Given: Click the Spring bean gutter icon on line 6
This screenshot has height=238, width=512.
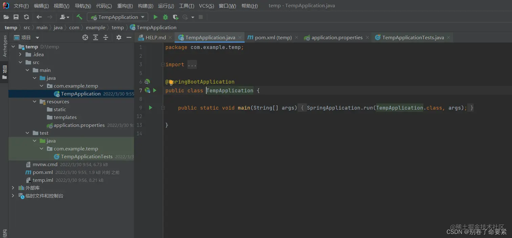Looking at the screenshot, I should tap(147, 82).
